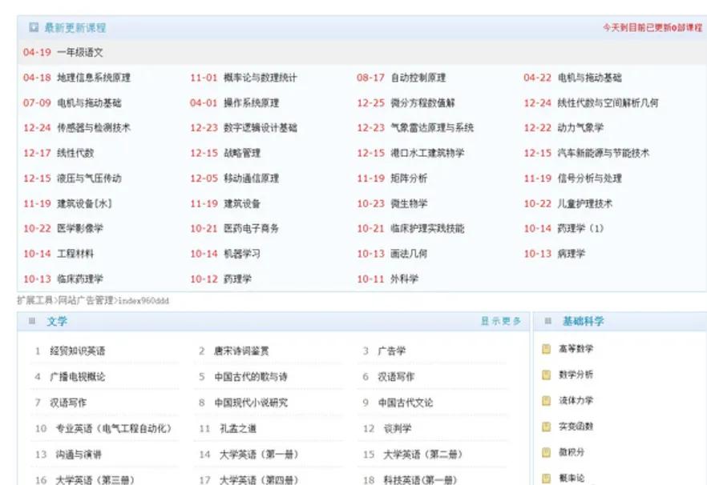Open the 概率论与数理统计 course link
This screenshot has height=485, width=707.
point(262,78)
